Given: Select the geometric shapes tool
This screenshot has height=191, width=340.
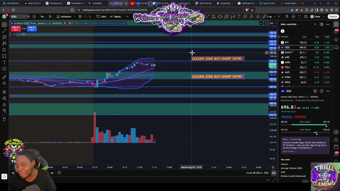Looking at the screenshot, I should (4, 56).
